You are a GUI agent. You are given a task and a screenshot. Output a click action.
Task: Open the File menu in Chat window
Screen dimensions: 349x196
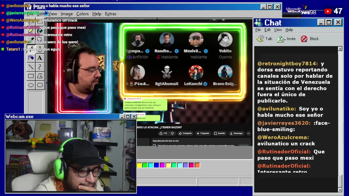coord(258,30)
